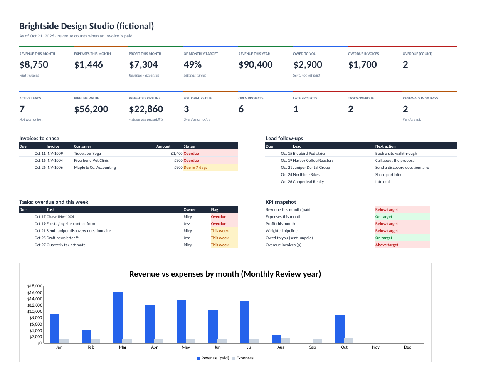Viewport: 503px width, 389px height.
Task: Click the $7,304 profit this month figure
Action: pyautogui.click(x=143, y=64)
